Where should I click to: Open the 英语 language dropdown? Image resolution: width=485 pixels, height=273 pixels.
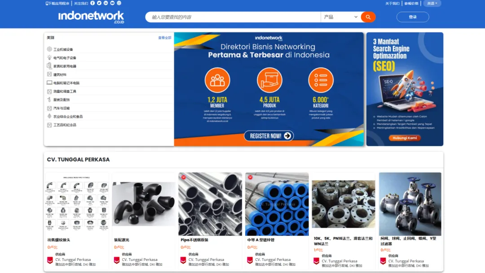click(x=432, y=4)
